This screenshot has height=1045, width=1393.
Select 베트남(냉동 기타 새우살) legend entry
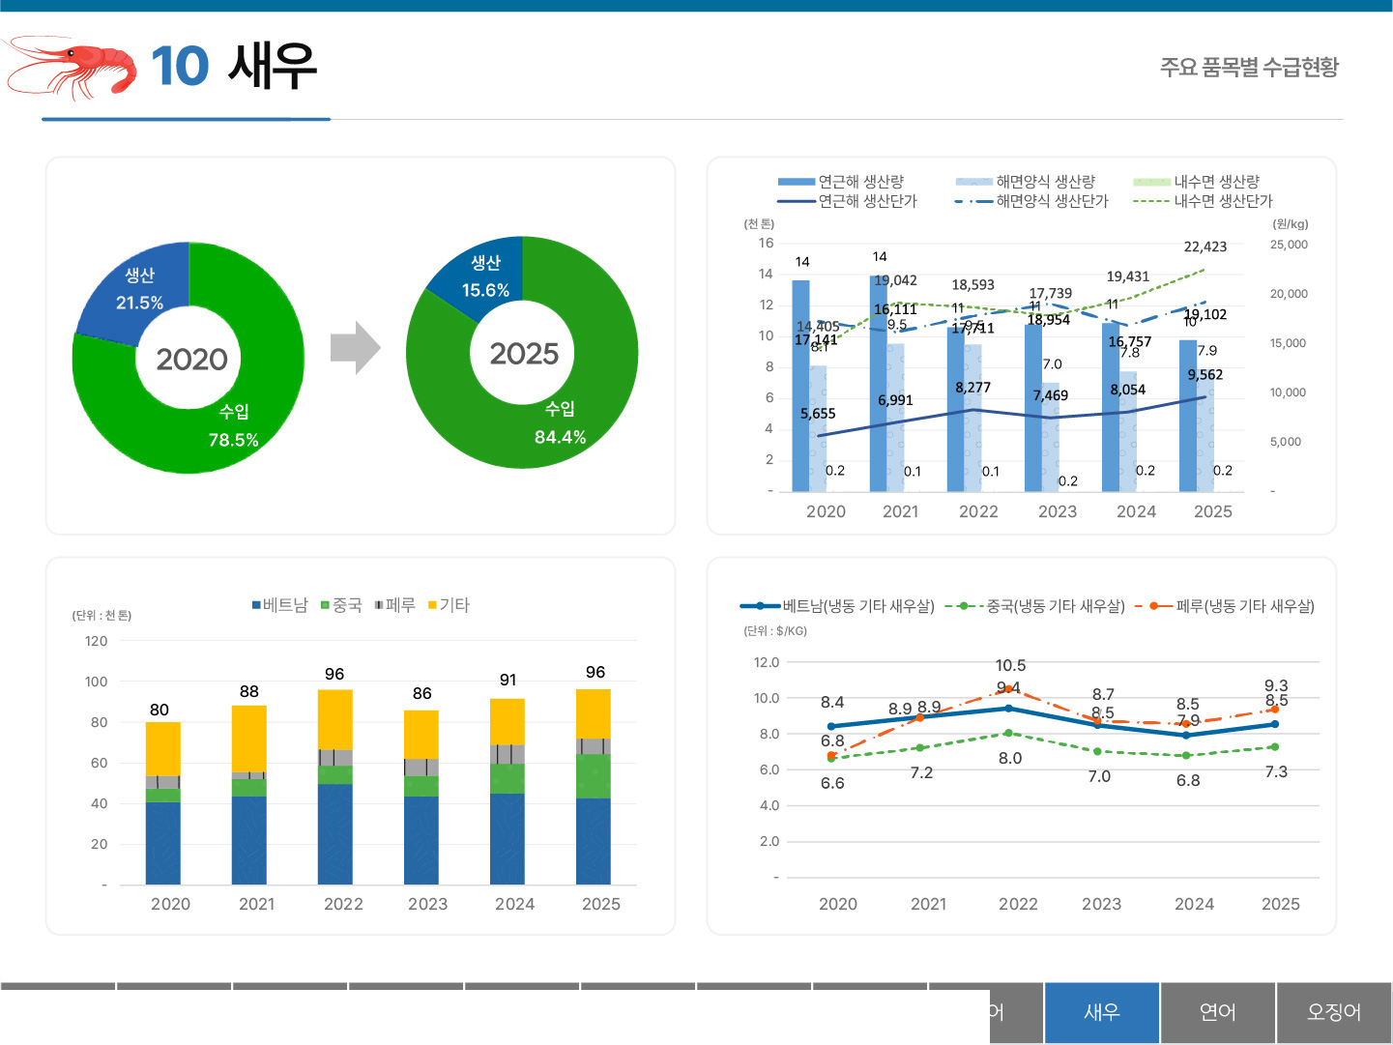tap(837, 606)
